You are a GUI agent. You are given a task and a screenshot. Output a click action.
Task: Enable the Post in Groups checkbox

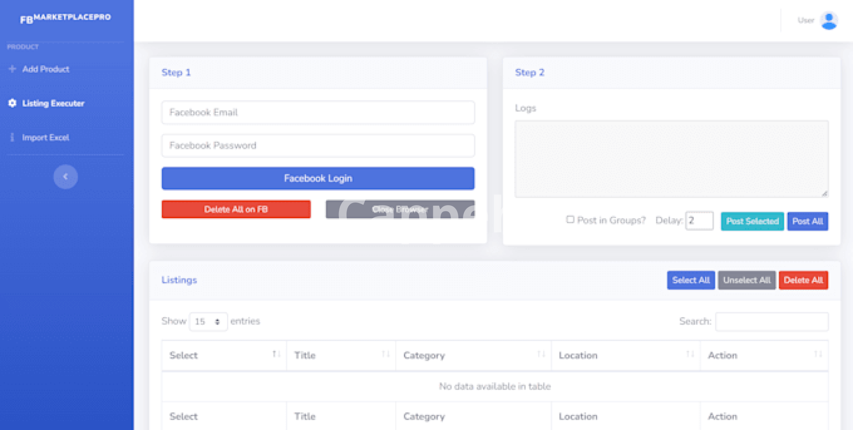coord(570,219)
